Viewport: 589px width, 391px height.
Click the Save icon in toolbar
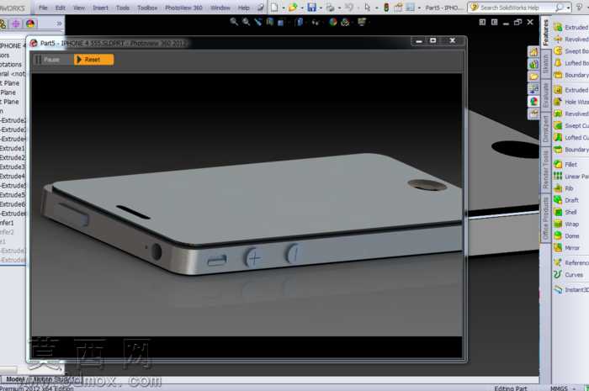(x=312, y=7)
